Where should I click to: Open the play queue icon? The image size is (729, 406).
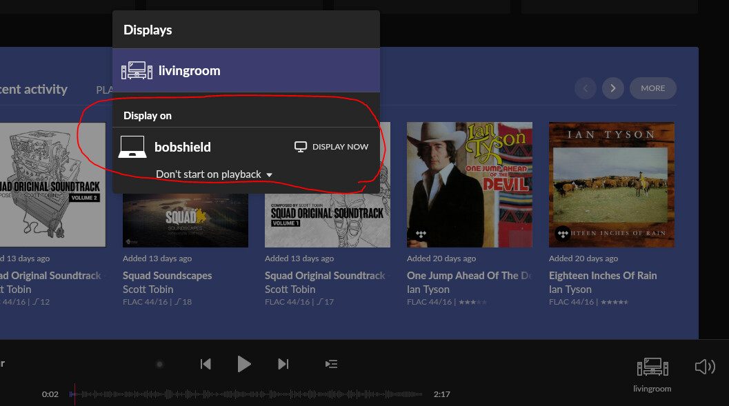pos(331,364)
